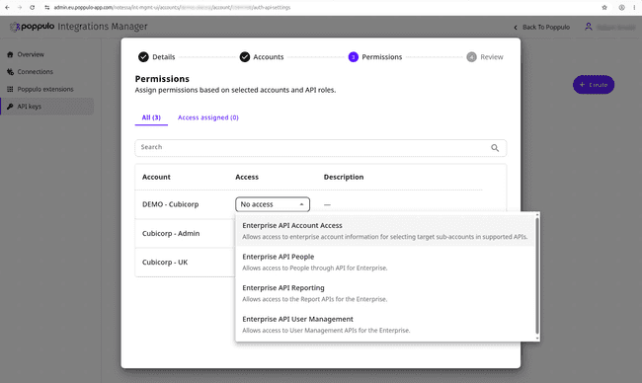The width and height of the screenshot is (642, 383).
Task: Click the browser forward arrow
Action: click(19, 7)
